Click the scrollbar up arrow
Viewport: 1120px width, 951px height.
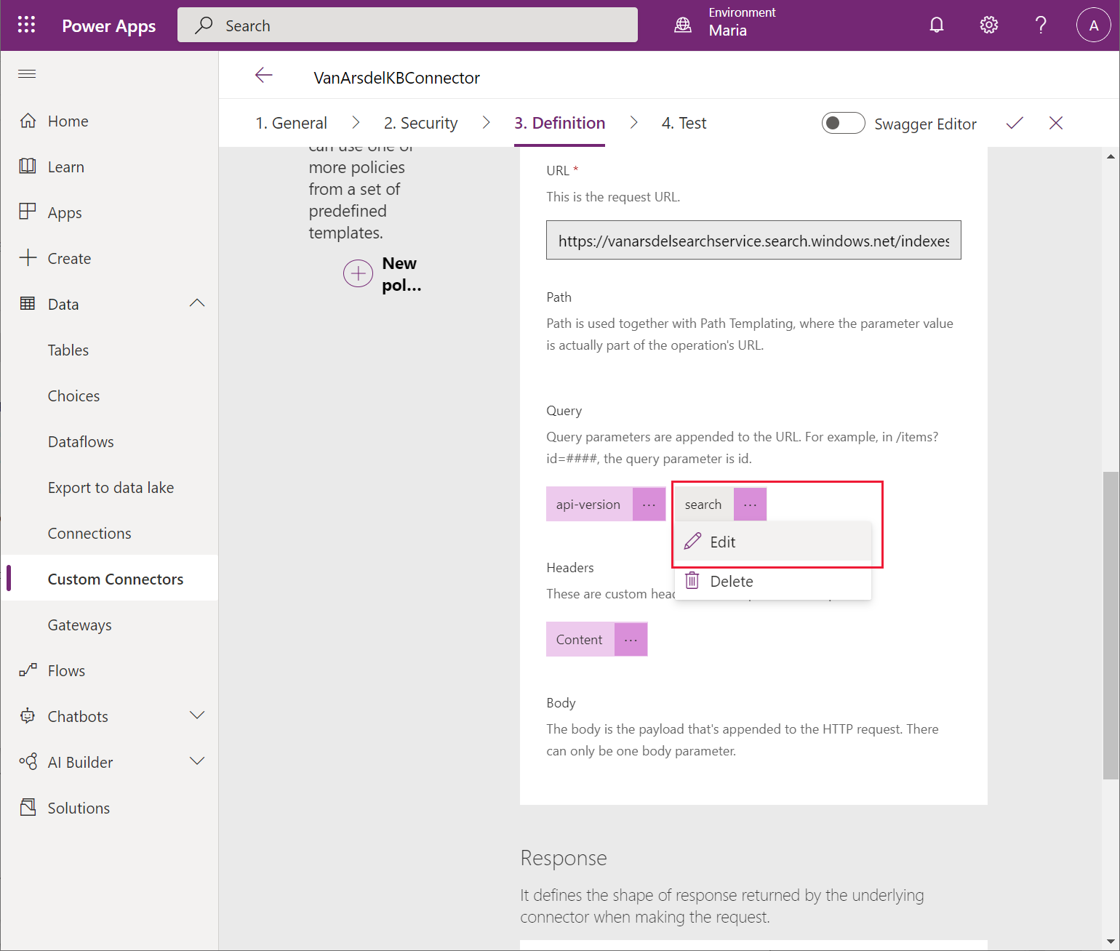pyautogui.click(x=1111, y=156)
